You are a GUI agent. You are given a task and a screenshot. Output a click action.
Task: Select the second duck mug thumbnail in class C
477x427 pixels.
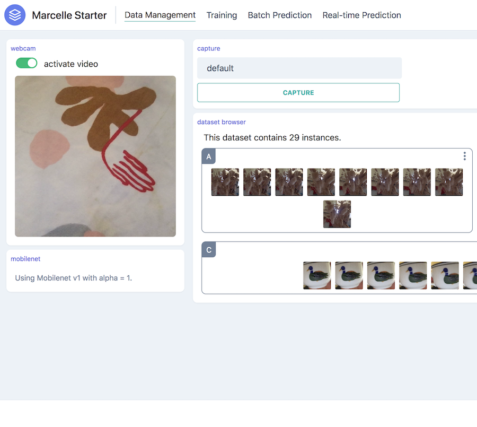point(349,275)
